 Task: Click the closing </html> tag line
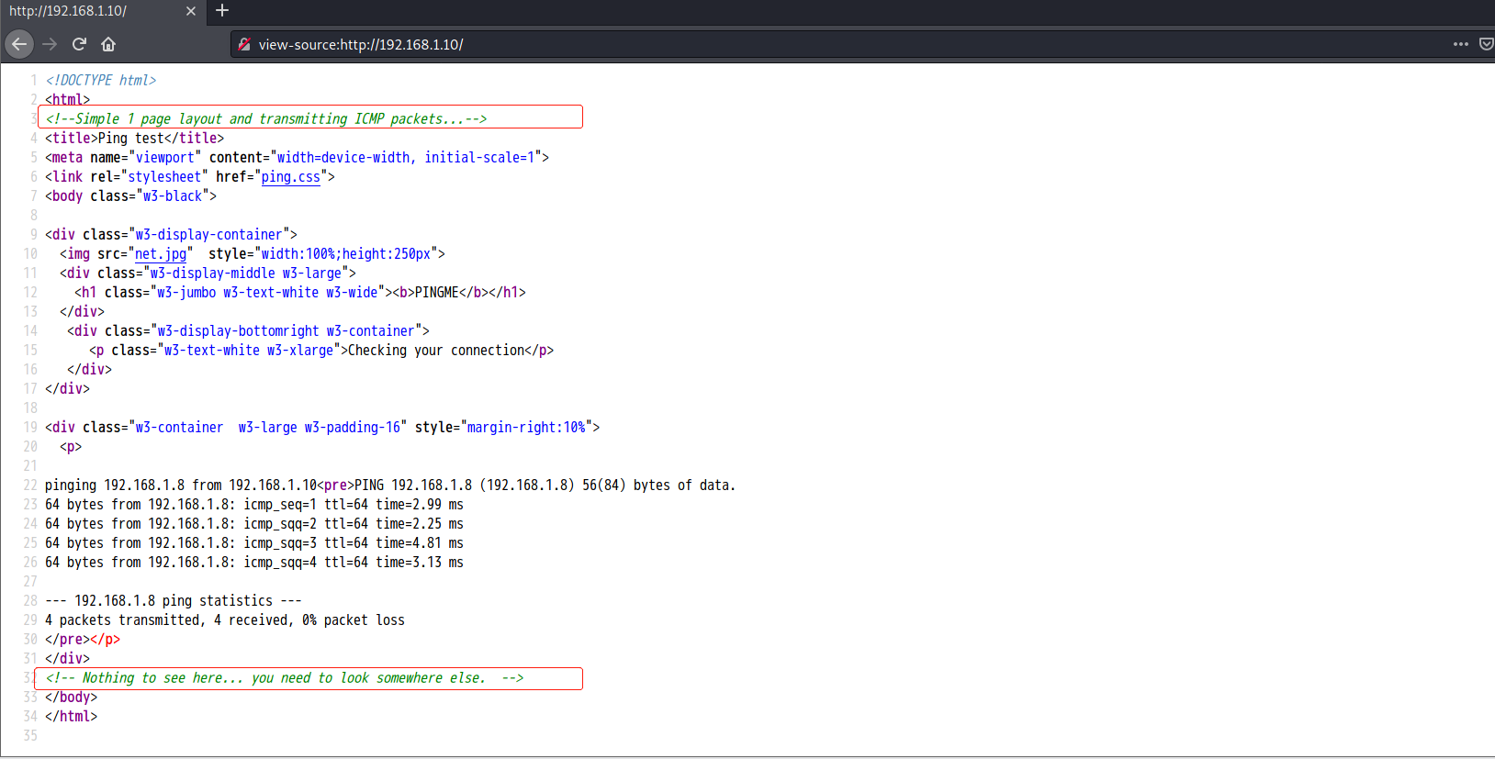(72, 717)
